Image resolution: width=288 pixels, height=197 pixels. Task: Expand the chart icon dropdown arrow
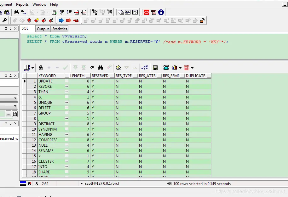tap(180, 68)
